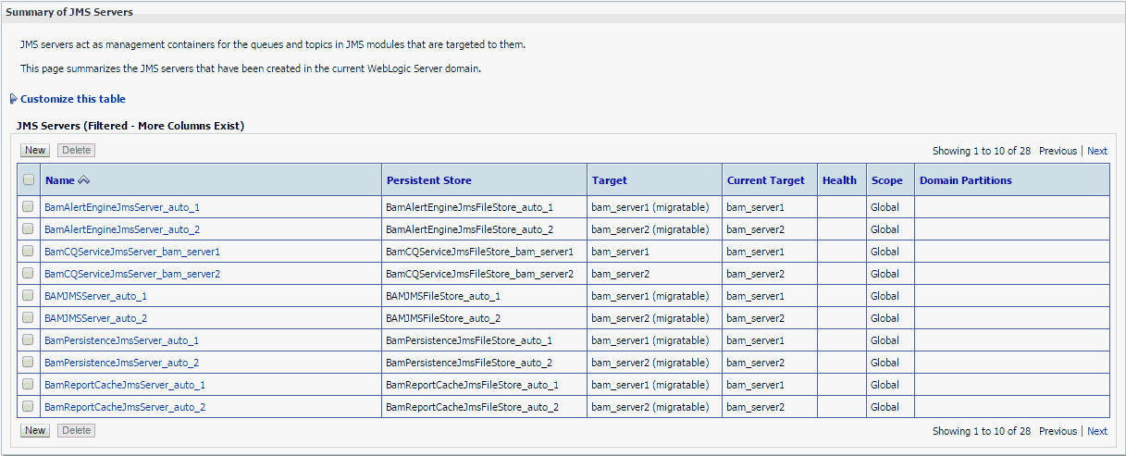The height and width of the screenshot is (456, 1126).
Task: Go to Next page using bottom link
Action: pos(1097,431)
